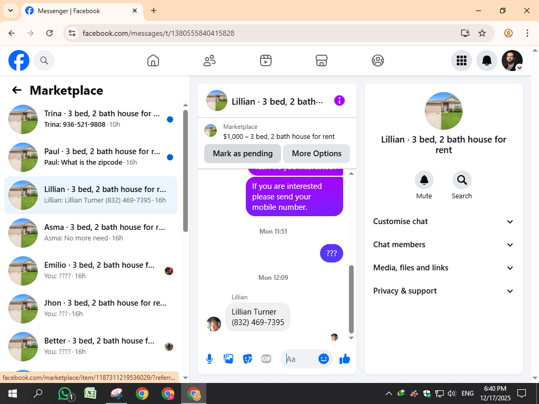Open the Snipping Tool in the taskbar
The height and width of the screenshot is (404, 539).
[116, 393]
